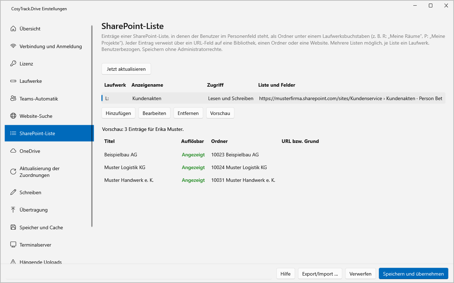
Task: Click the Zugriff column header
Action: [x=215, y=85]
